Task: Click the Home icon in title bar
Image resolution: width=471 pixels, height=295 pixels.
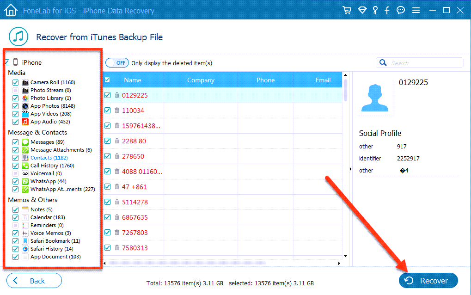Action: [x=11, y=10]
